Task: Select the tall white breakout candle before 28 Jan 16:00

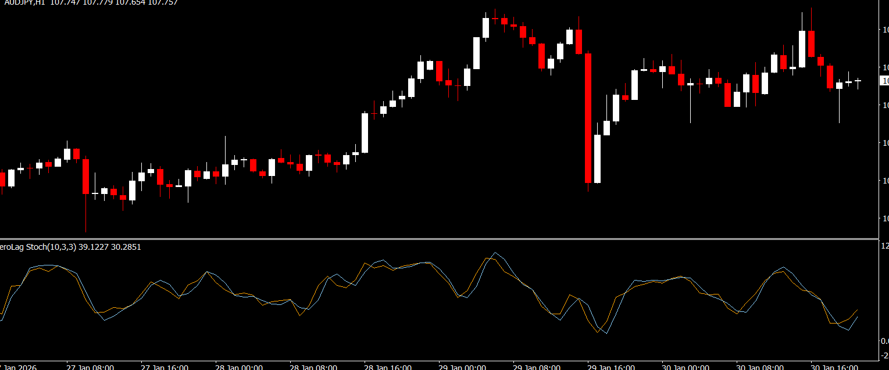Action: (365, 132)
